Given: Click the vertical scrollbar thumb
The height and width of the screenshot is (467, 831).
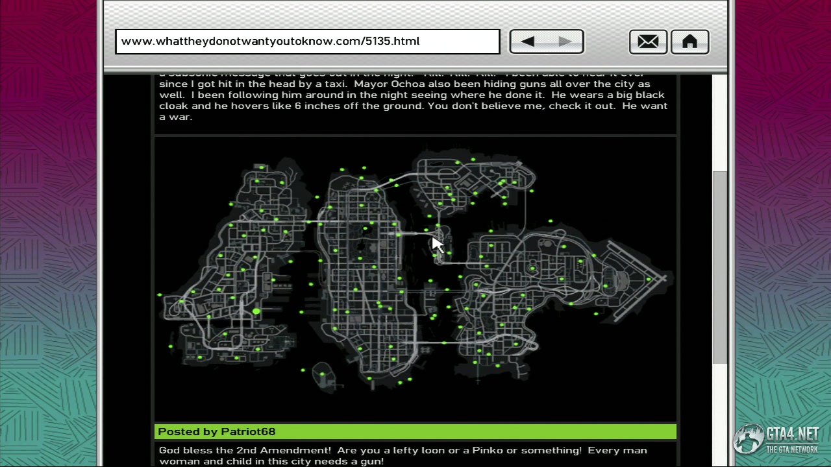Looking at the screenshot, I should pos(719,268).
